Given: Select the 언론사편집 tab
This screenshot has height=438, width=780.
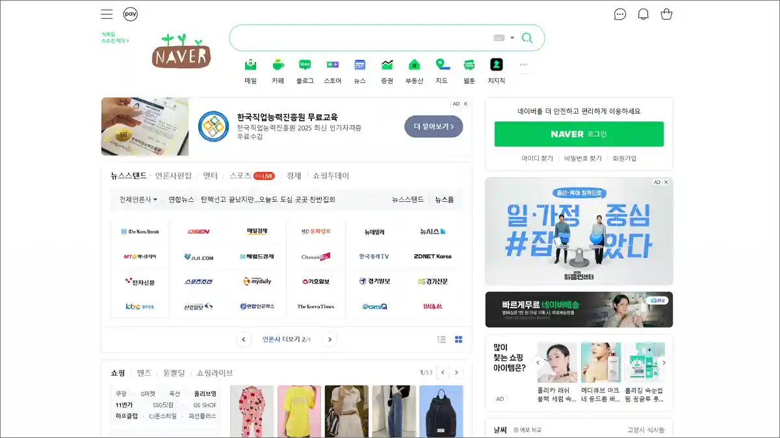Looking at the screenshot, I should 174,176.
